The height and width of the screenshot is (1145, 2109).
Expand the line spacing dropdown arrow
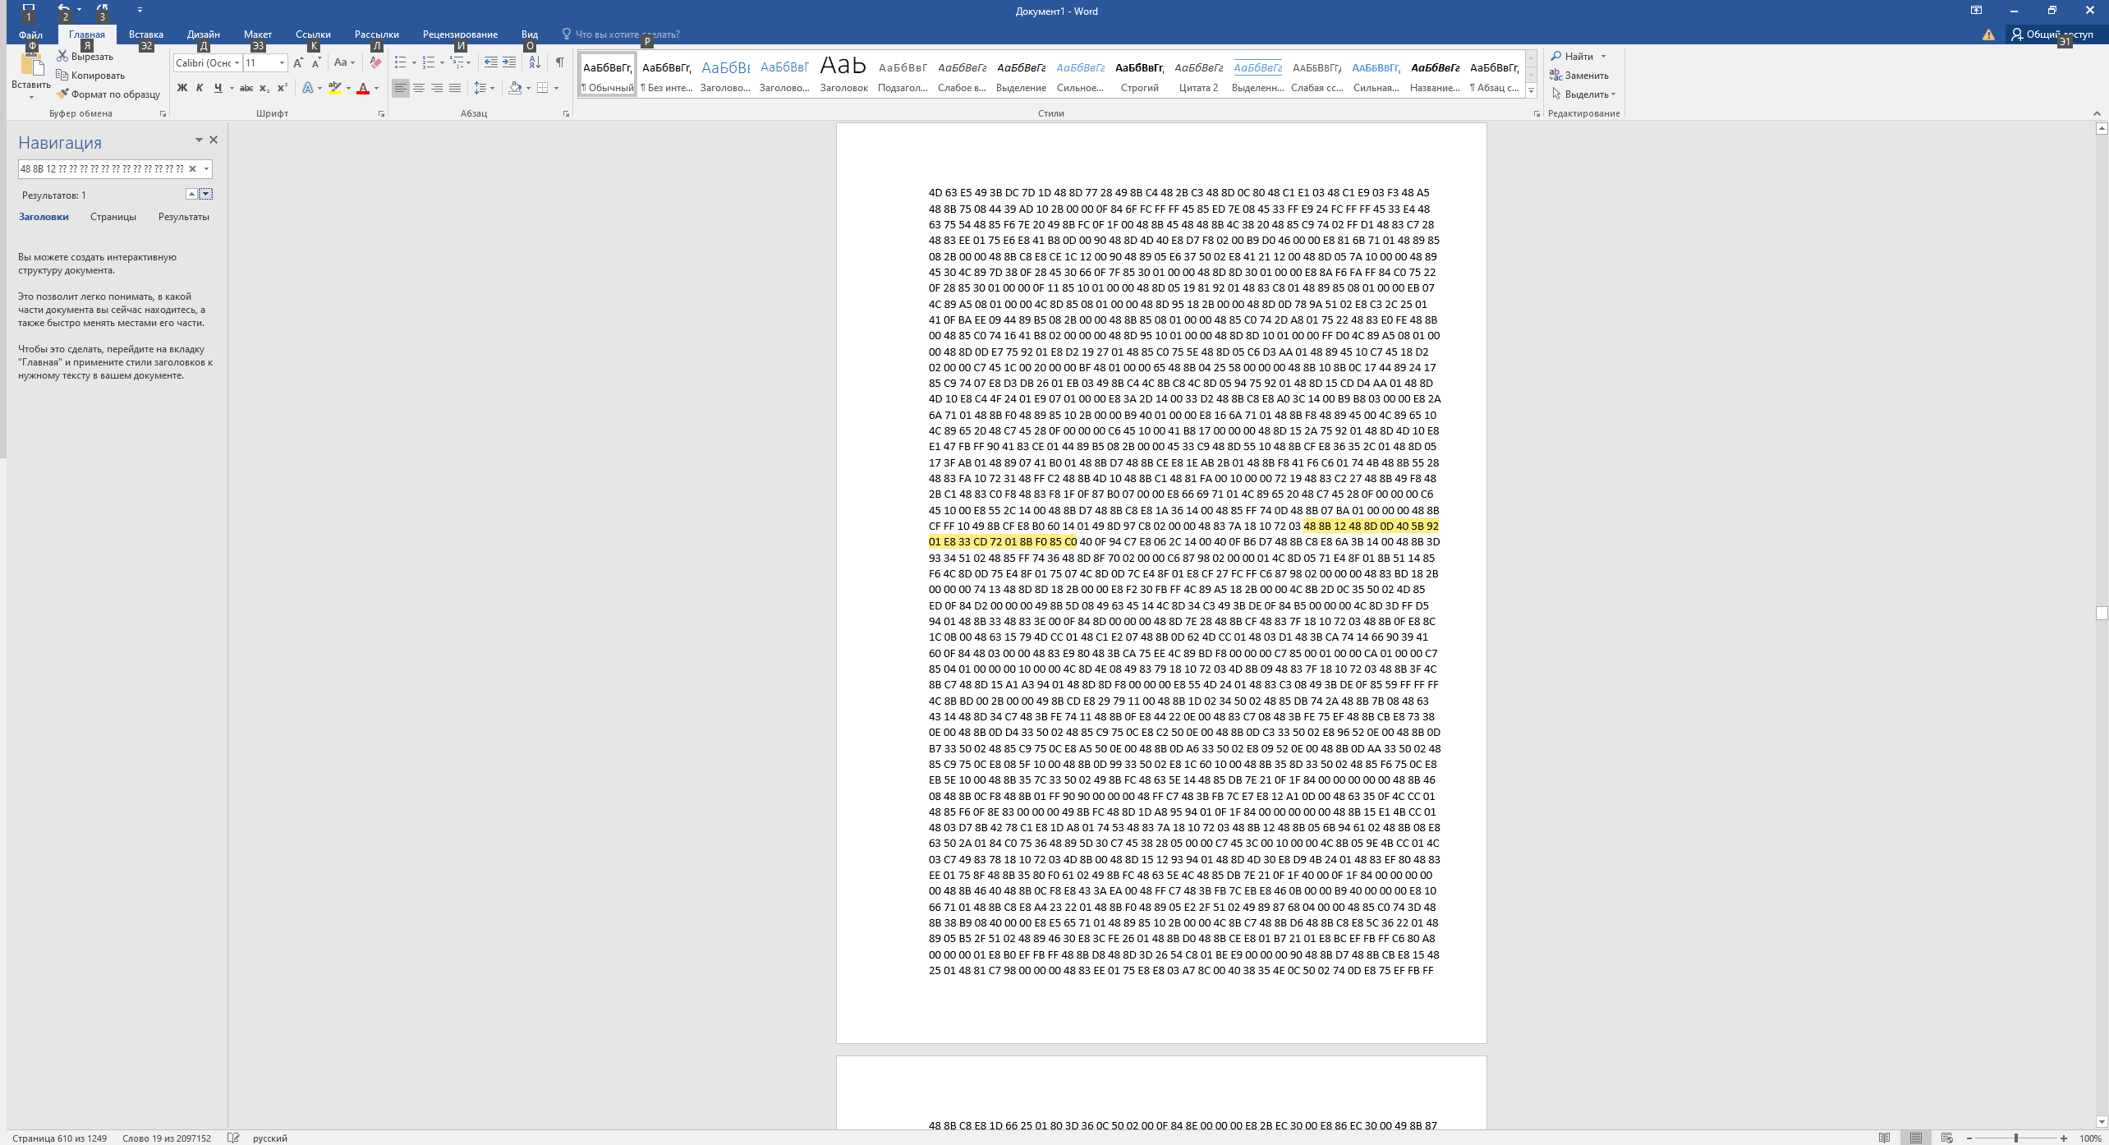492,88
